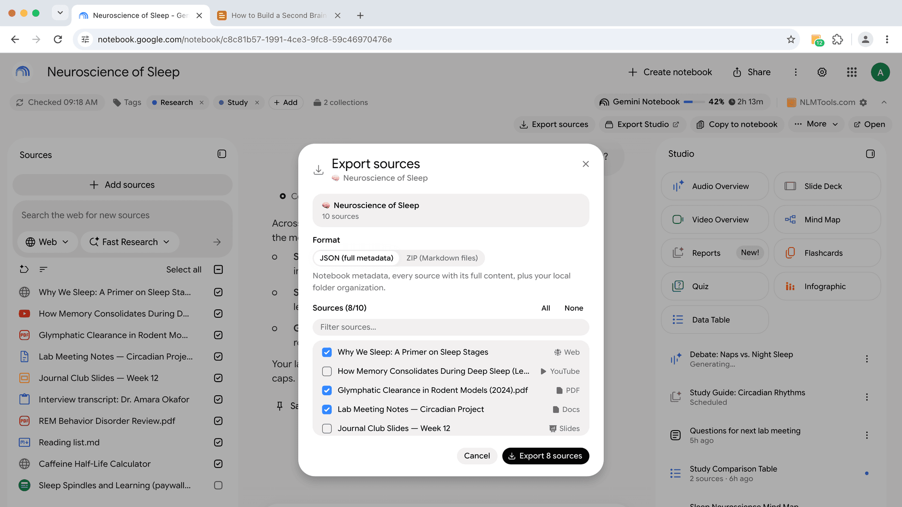The width and height of the screenshot is (902, 507).
Task: Select None in Sources list
Action: point(574,308)
